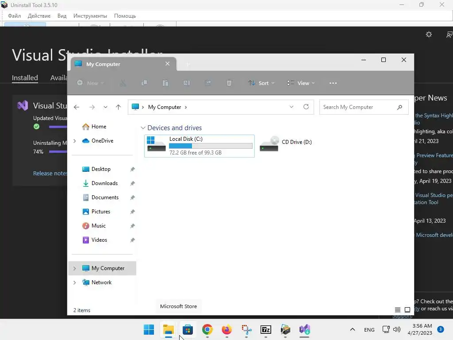Open Firefox from the taskbar
Viewport: 453px width, 340px height.
pyautogui.click(x=227, y=329)
